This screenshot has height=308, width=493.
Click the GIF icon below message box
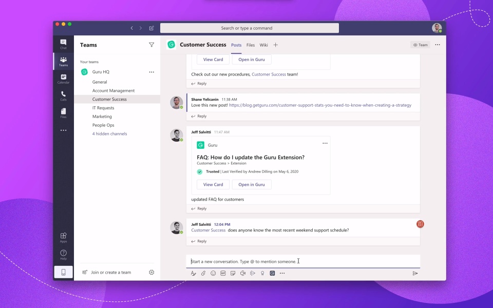tap(223, 273)
